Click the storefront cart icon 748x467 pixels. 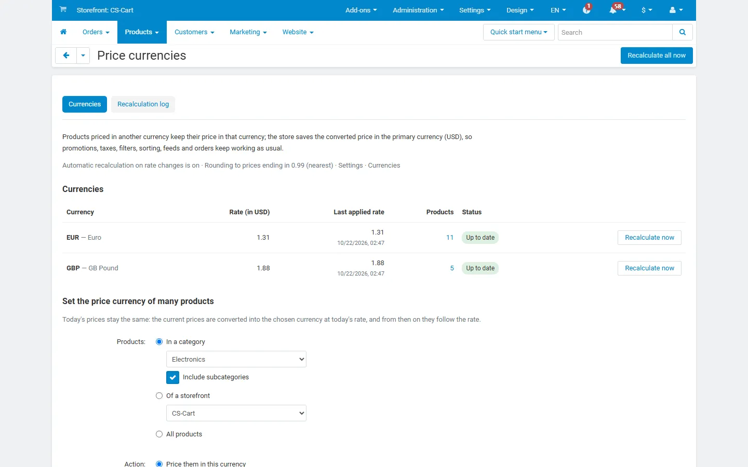pos(63,9)
